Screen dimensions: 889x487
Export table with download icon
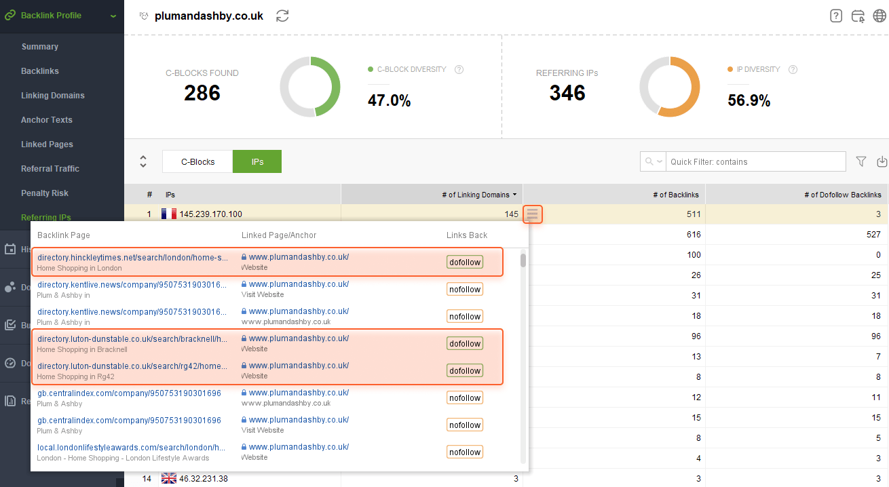click(882, 161)
